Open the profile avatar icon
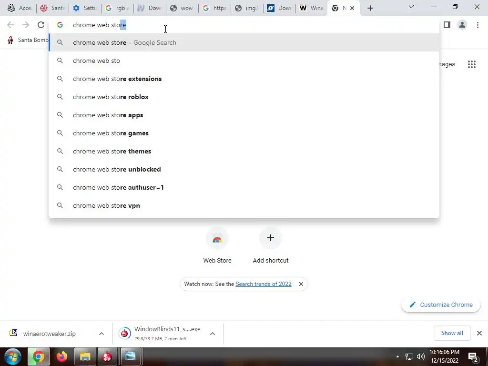This screenshot has width=488, height=366. click(x=462, y=25)
